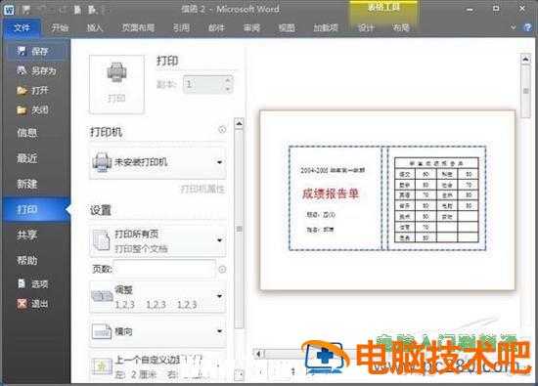
Task: Click the printer info icon beside 打印机
Action: pos(222,130)
